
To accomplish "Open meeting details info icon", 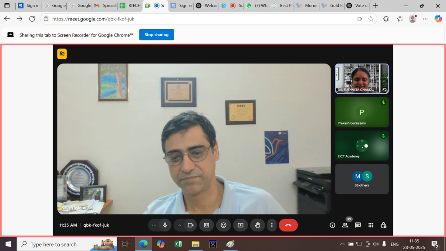I will point(332,225).
